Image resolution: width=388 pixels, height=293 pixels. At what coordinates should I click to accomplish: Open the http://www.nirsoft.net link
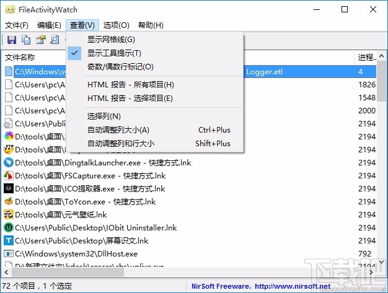point(293,286)
